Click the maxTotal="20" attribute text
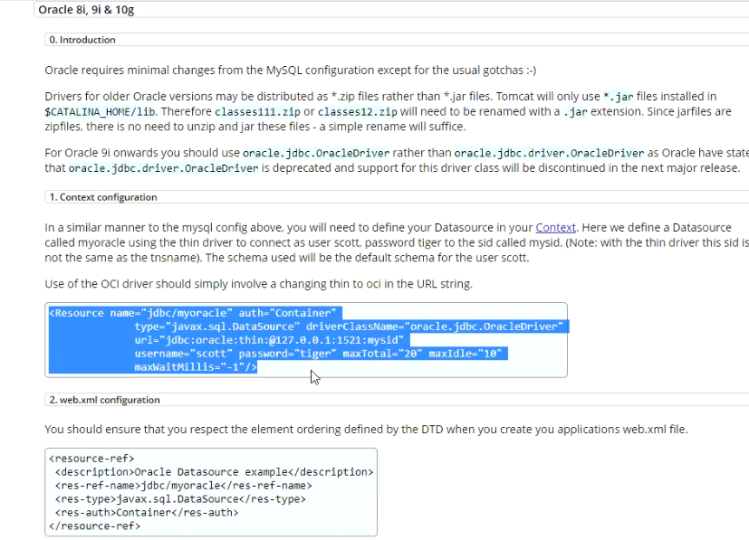 382,354
